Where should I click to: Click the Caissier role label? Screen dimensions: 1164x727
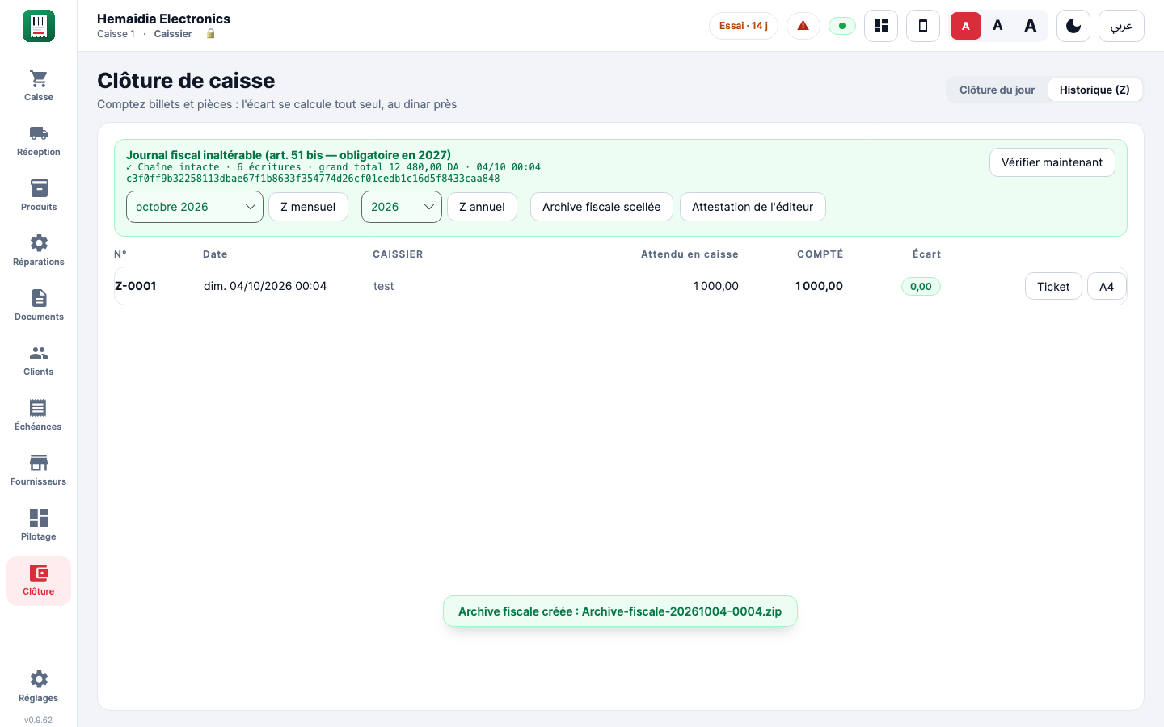pyautogui.click(x=173, y=34)
